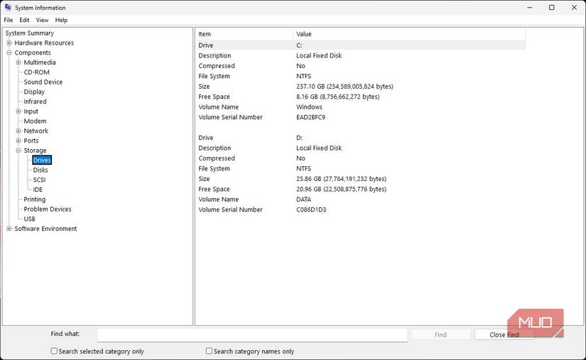Expand the Ports node
Screen dimensions: 586x360
click(x=18, y=141)
